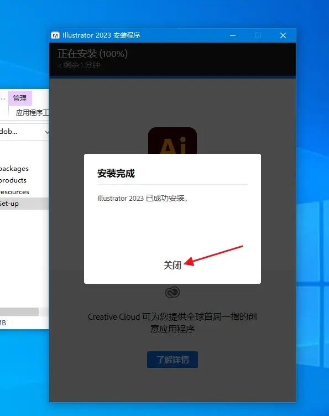The width and height of the screenshot is (329, 416).
Task: Select the Set-up file in File Explorer
Action: tap(24, 204)
